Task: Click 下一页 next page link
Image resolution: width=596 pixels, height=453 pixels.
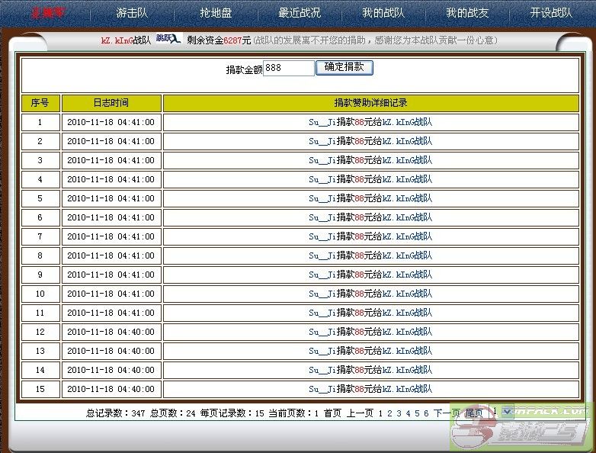Action: (447, 413)
